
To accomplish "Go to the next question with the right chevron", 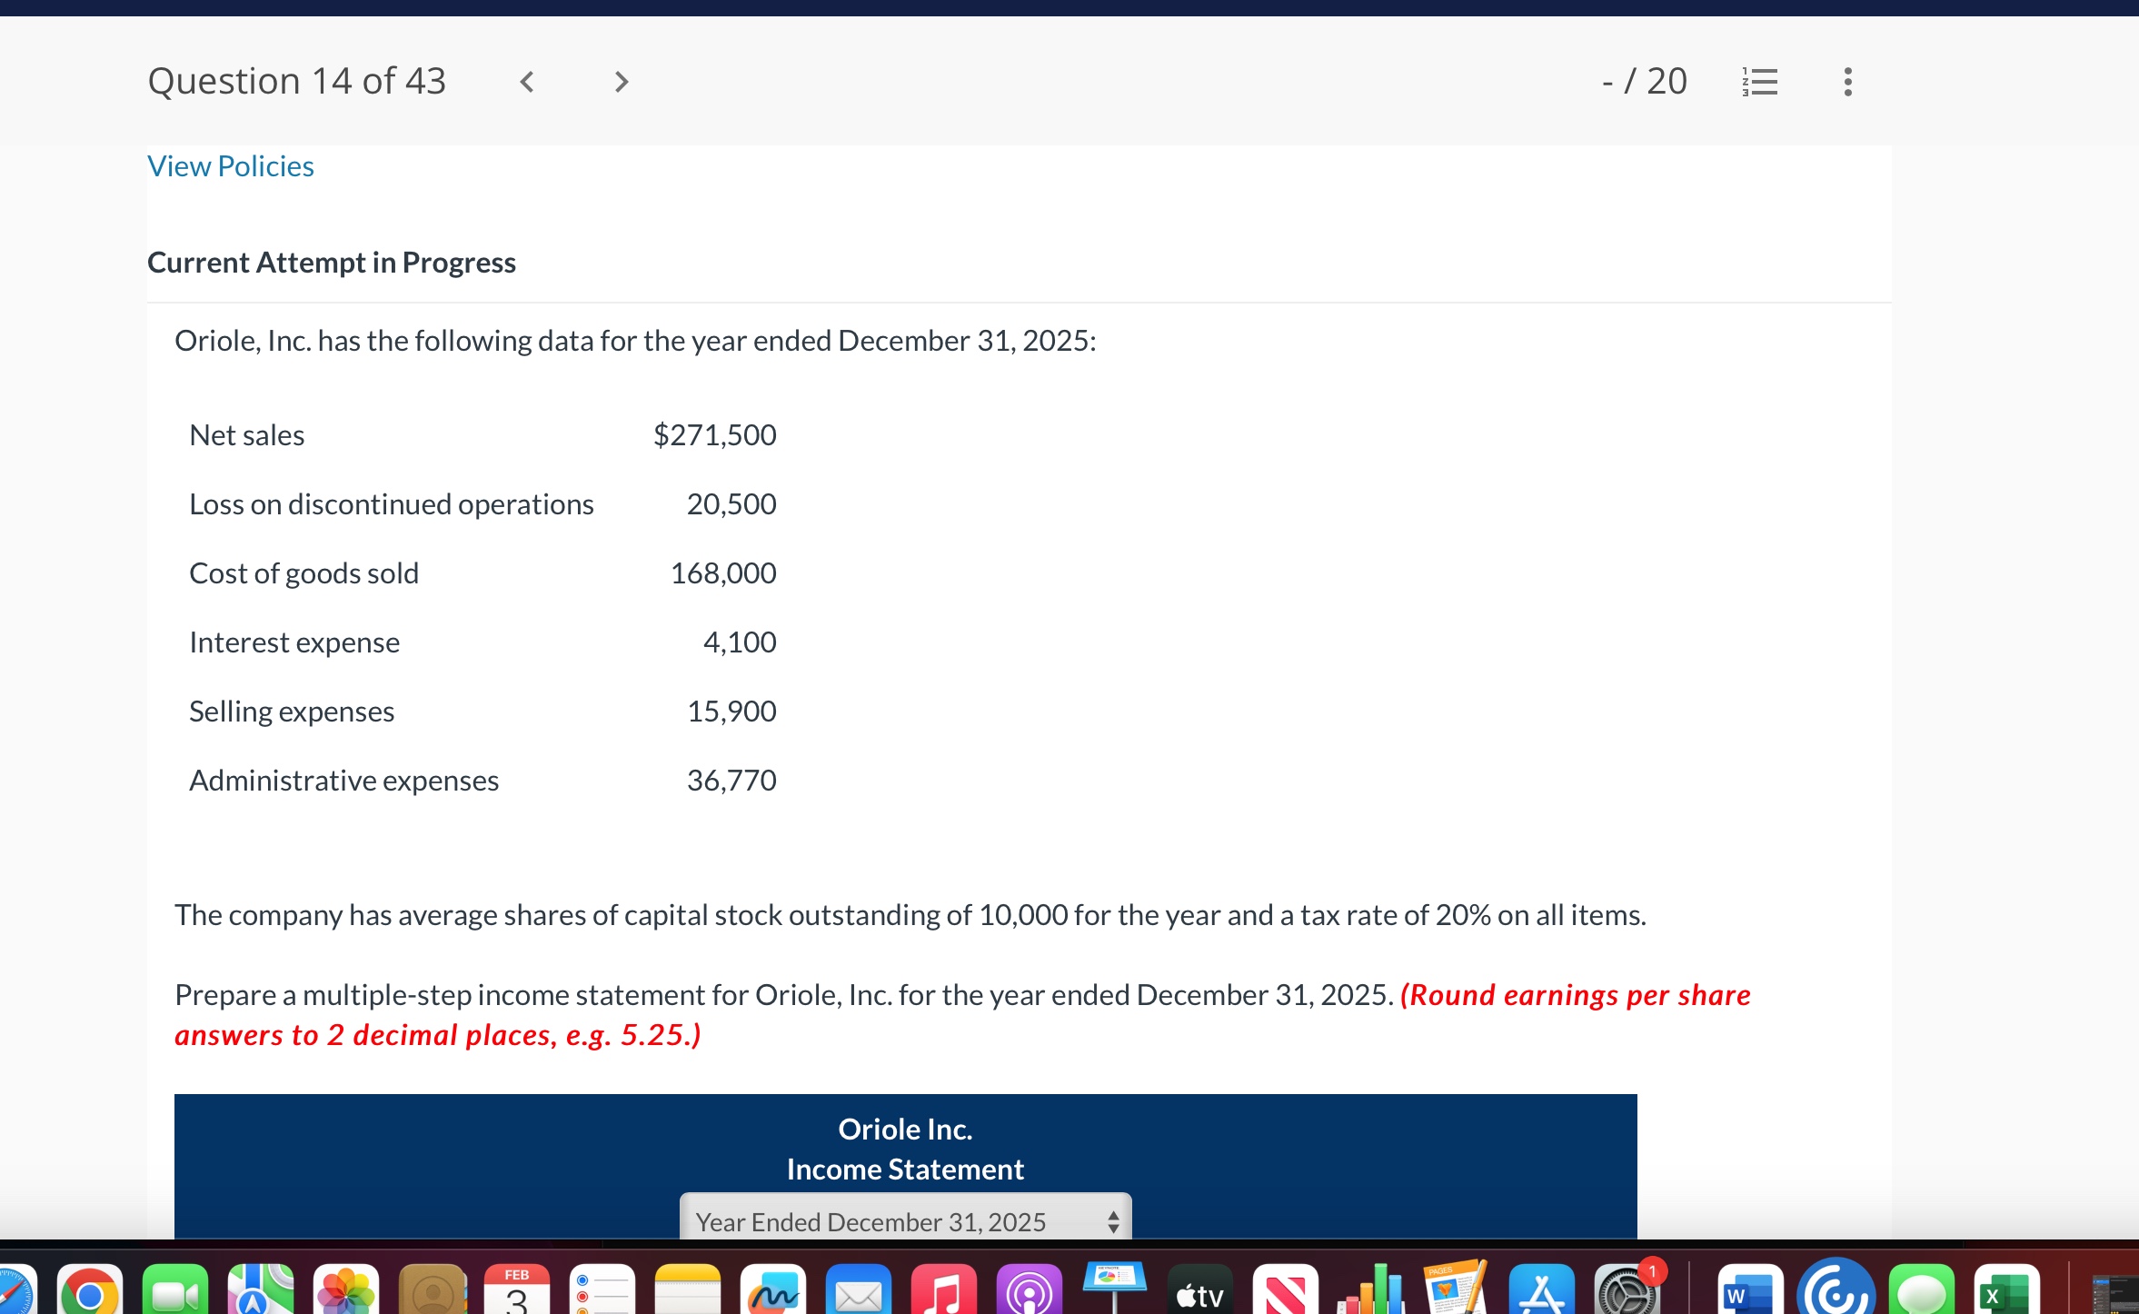I will pos(621,81).
